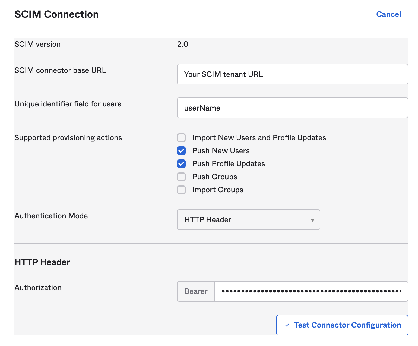
Task: Check the Import Groups checkbox
Action: pyautogui.click(x=181, y=190)
